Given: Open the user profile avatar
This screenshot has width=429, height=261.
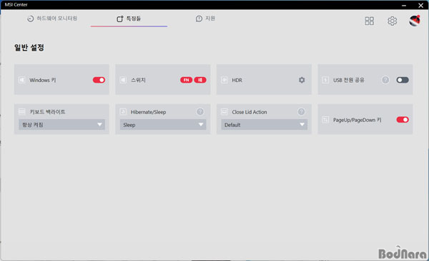Looking at the screenshot, I should coord(415,21).
